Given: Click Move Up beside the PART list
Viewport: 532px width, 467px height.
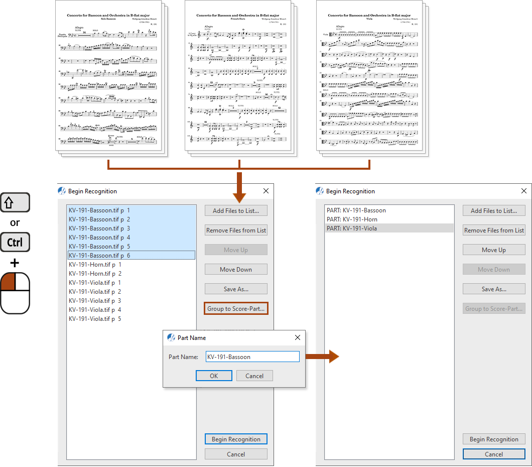Looking at the screenshot, I should (494, 250).
